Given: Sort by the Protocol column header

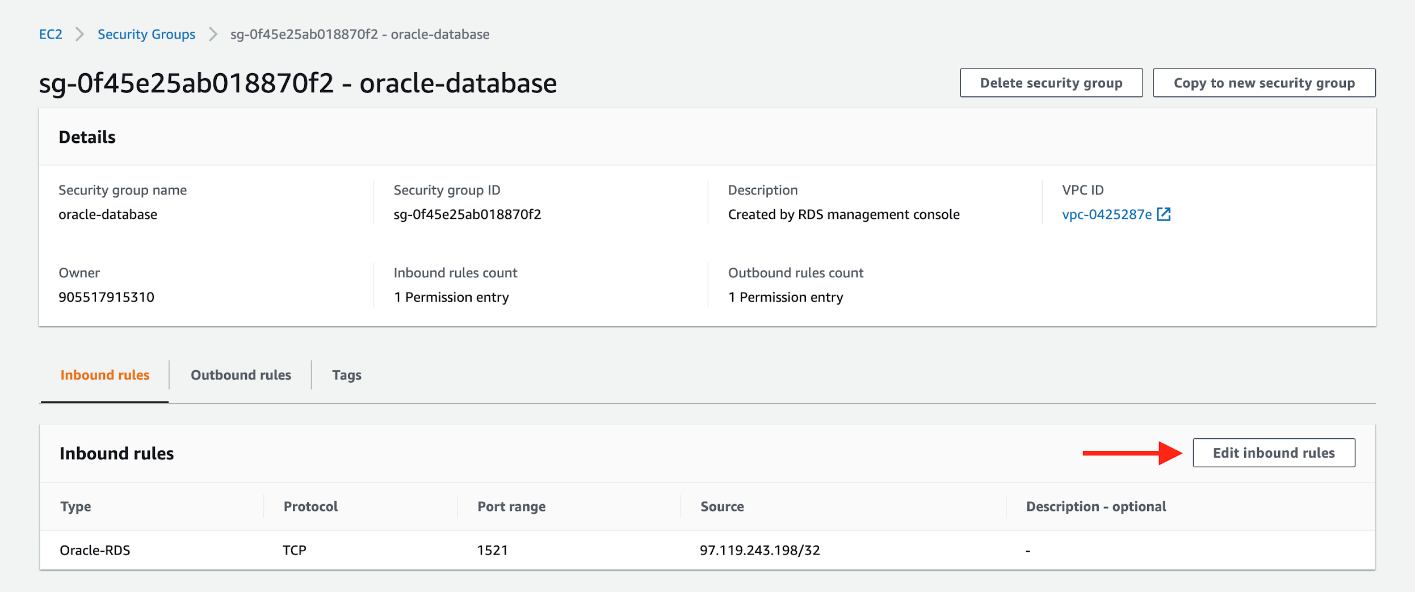Looking at the screenshot, I should click(310, 506).
